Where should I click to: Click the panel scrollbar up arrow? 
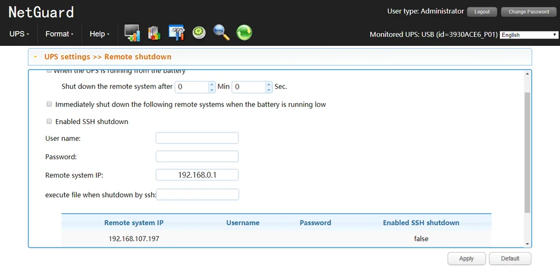click(x=528, y=74)
